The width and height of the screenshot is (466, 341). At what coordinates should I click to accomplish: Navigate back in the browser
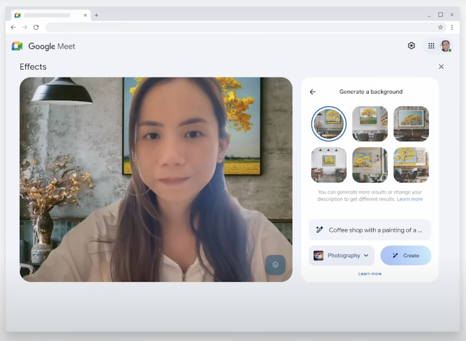[13, 27]
